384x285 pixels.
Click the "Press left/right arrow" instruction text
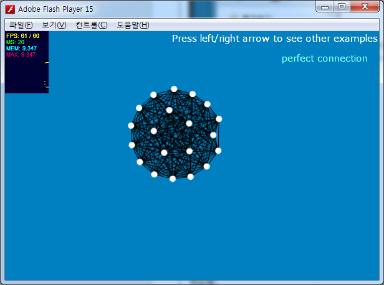274,39
